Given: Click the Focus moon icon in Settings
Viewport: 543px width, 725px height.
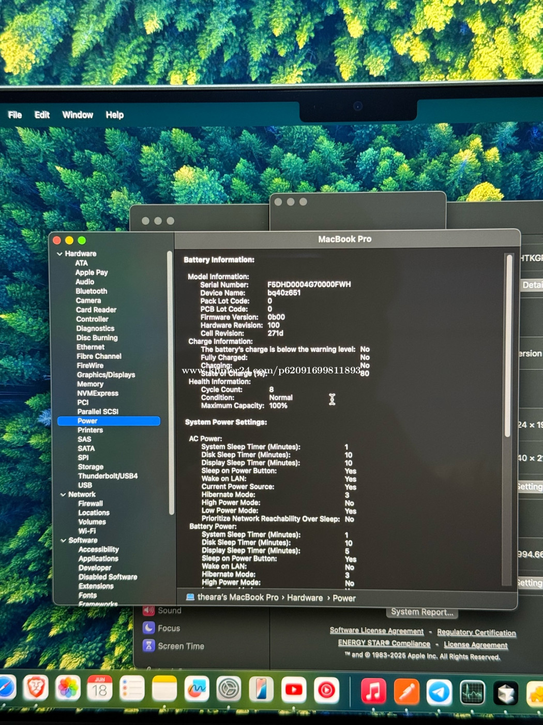Looking at the screenshot, I should pos(149,628).
